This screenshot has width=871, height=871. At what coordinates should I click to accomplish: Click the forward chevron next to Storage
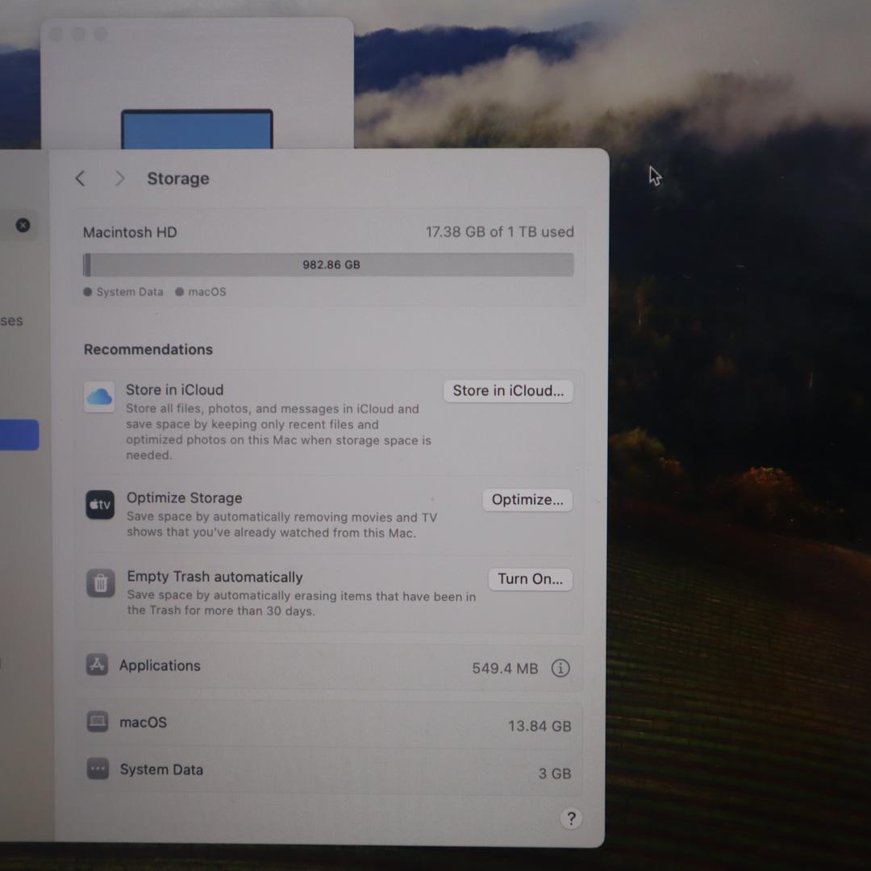tap(119, 178)
